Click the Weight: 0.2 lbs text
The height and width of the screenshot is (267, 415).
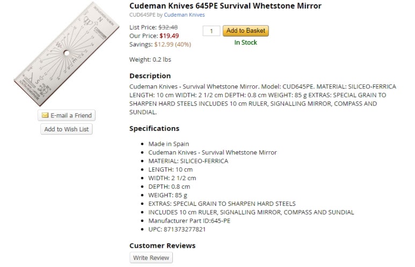coord(150,60)
